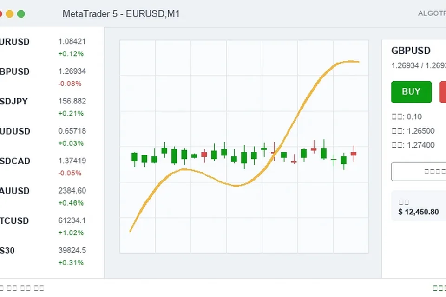Select the US30 index row at 39824.5

pyautogui.click(x=52, y=256)
